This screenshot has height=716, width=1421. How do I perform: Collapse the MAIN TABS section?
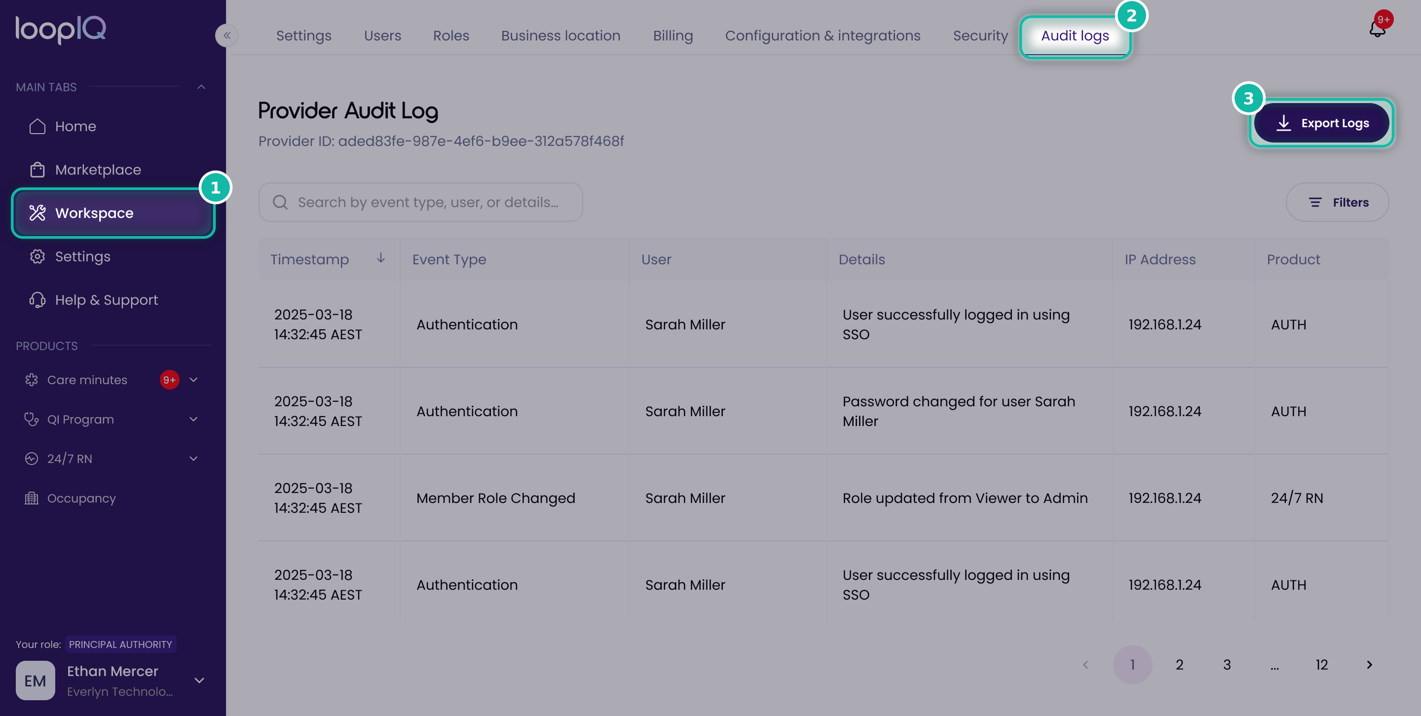click(x=201, y=87)
